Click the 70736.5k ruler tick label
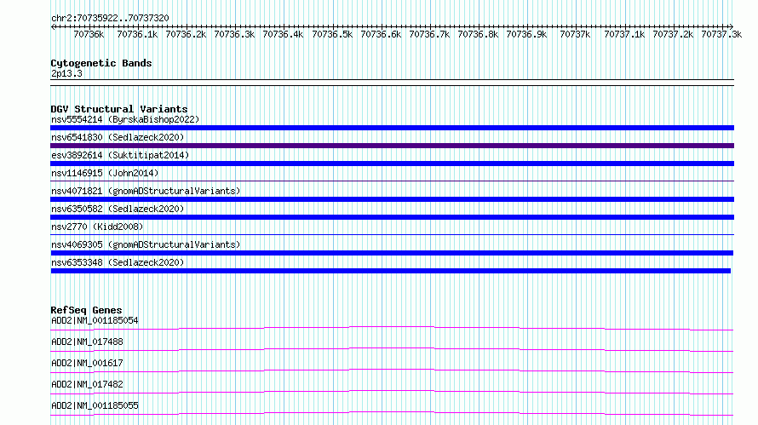 (x=332, y=34)
